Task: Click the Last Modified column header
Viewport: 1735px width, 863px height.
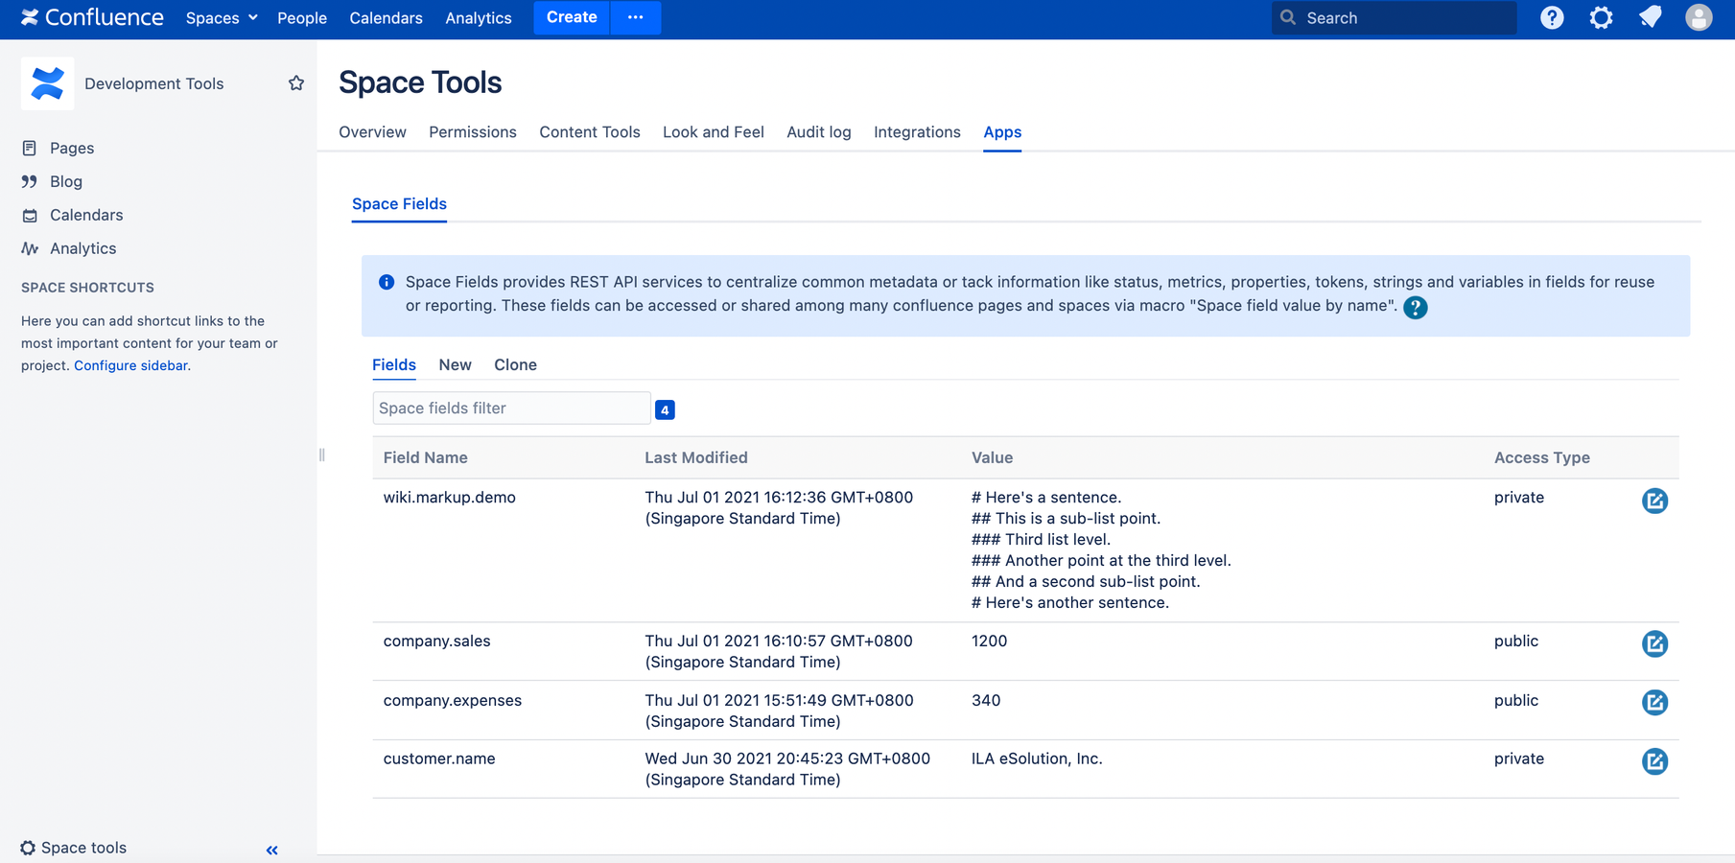Action: 695,457
